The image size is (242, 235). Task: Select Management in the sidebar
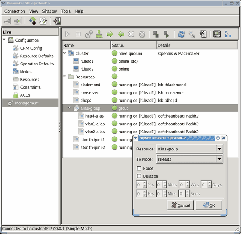point(30,103)
